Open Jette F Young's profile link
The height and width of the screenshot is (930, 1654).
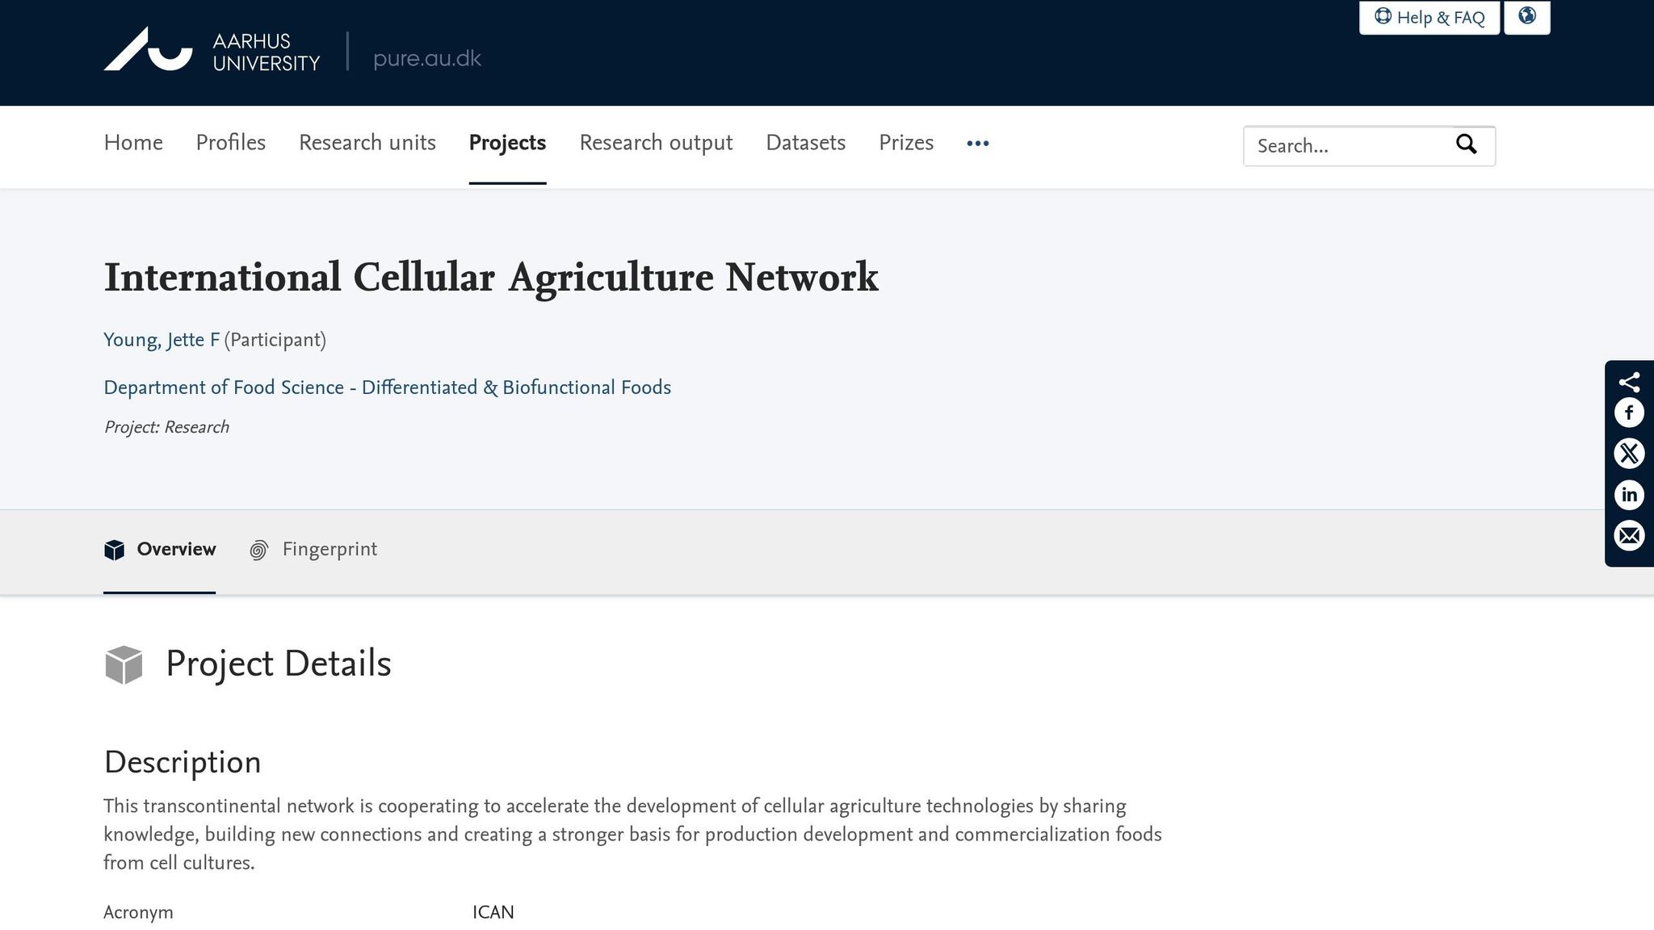coord(162,340)
